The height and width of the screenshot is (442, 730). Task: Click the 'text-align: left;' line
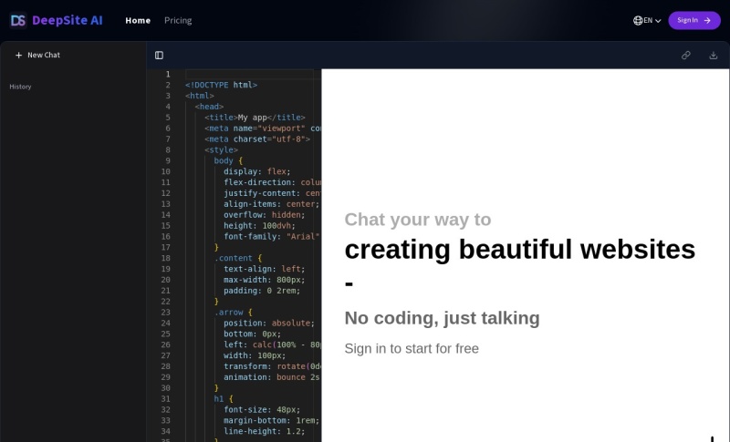tap(265, 269)
